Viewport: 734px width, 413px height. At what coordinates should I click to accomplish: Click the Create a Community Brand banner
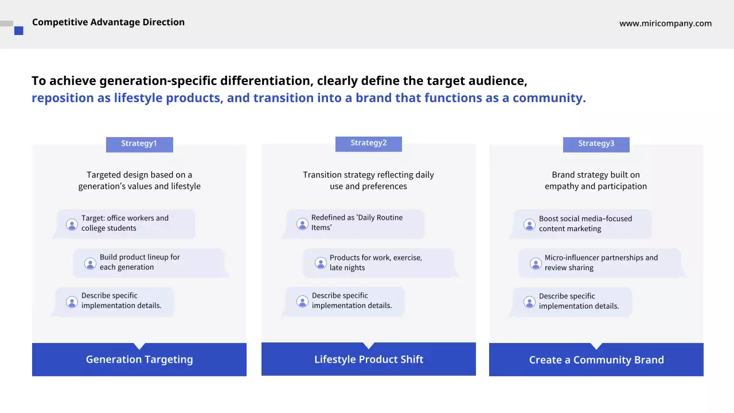click(x=596, y=360)
